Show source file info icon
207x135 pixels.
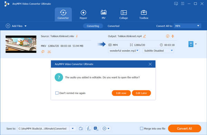click(x=77, y=36)
